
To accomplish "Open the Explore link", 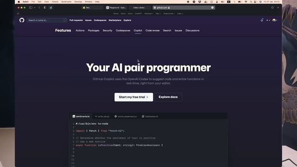I will [x=127, y=20].
